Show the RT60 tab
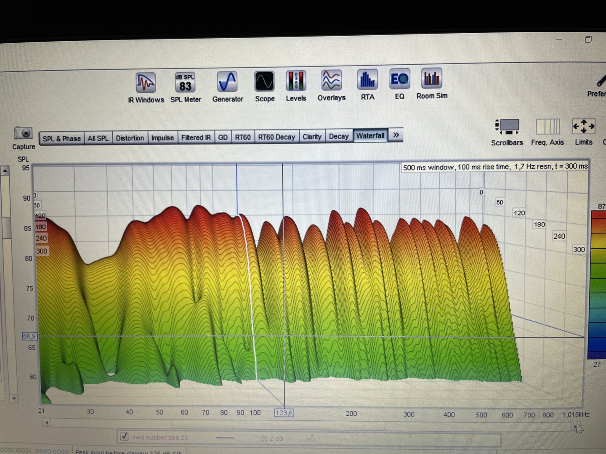 (x=243, y=137)
